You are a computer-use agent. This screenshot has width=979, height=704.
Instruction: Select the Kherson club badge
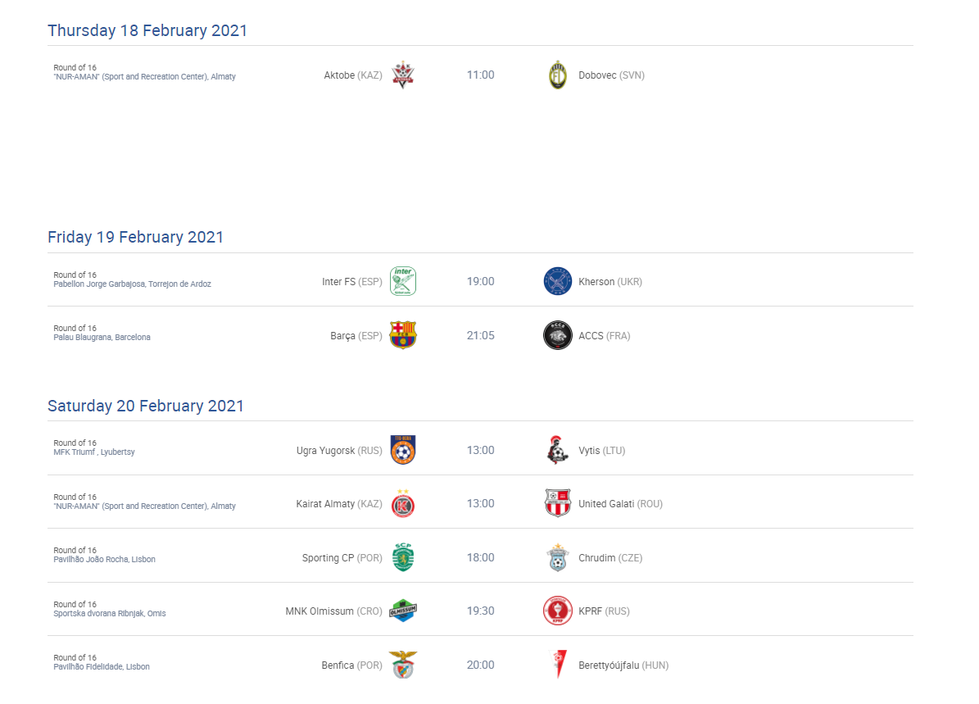[558, 281]
